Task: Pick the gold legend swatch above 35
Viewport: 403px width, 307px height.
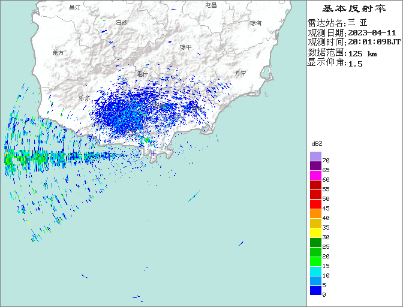Action: 315,223
